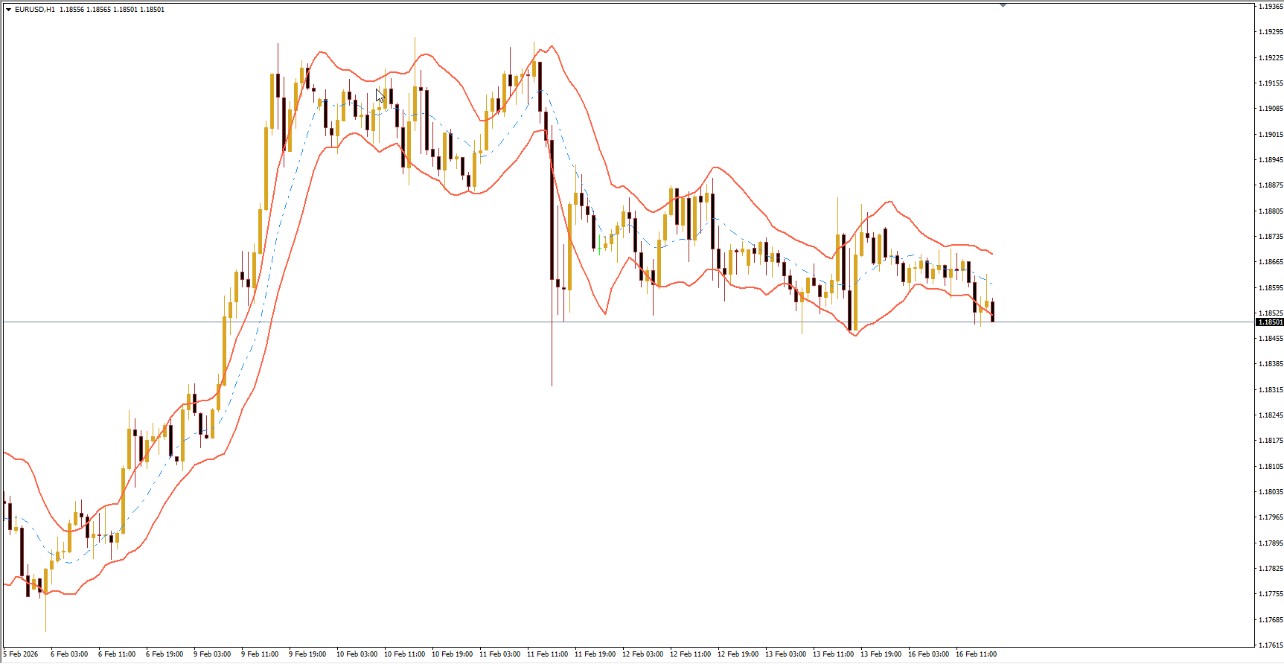This screenshot has width=1284, height=664.
Task: Click the 6 Feb 19:00 time axis label
Action: [165, 654]
